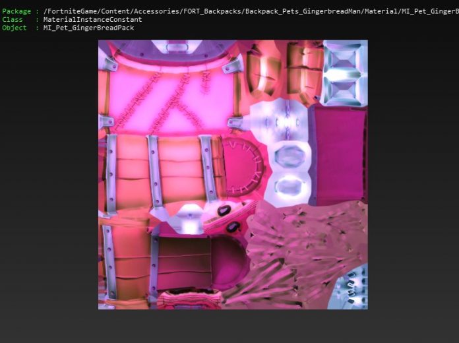Click the green 'Object' label

pyautogui.click(x=15, y=28)
